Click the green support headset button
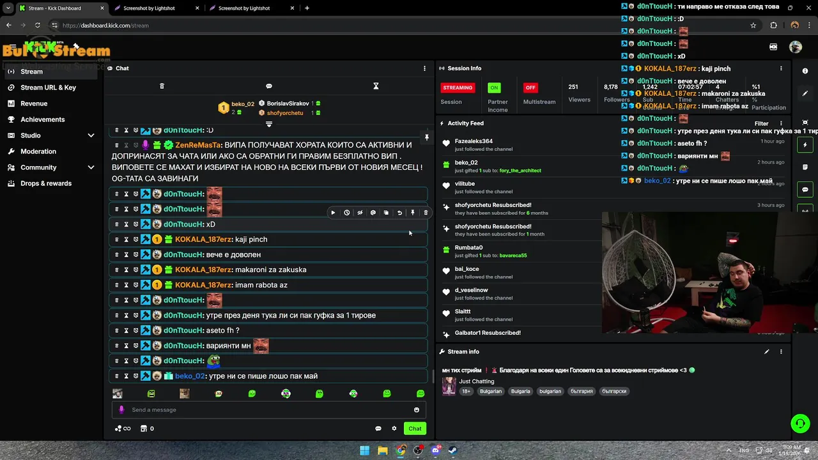The width and height of the screenshot is (818, 460). tap(800, 423)
